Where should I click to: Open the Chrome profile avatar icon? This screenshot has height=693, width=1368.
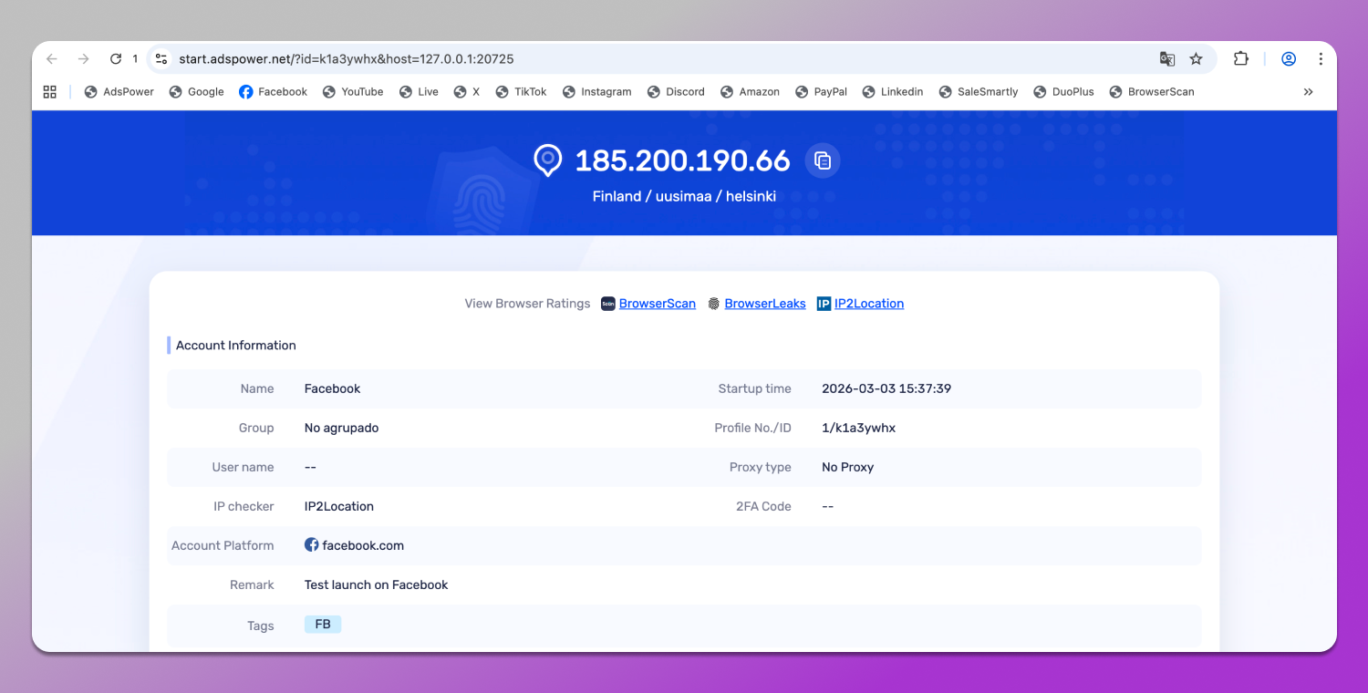coord(1289,59)
